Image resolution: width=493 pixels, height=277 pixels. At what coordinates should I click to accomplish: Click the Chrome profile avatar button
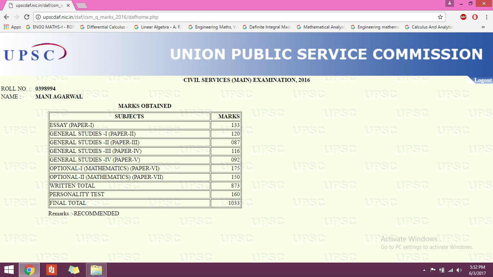click(x=449, y=3)
